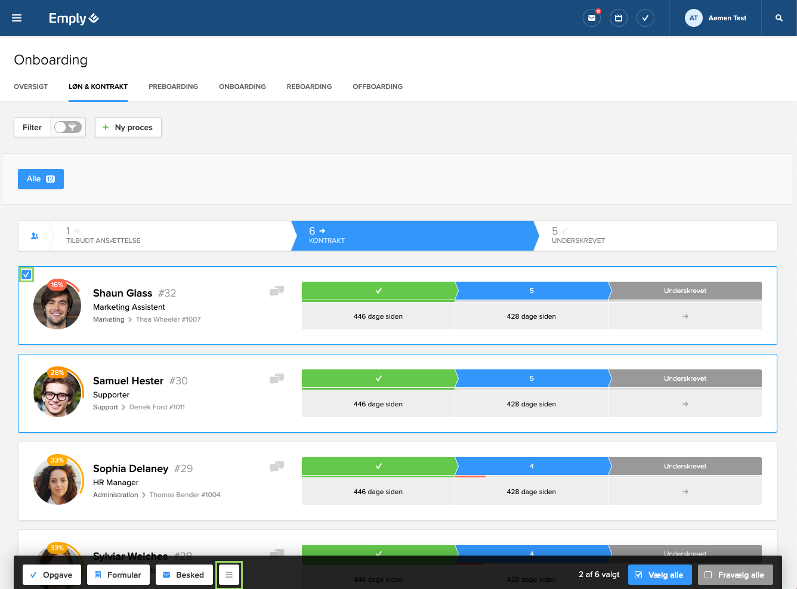Switch to the Preboarding tab
The height and width of the screenshot is (589, 797).
pos(173,87)
